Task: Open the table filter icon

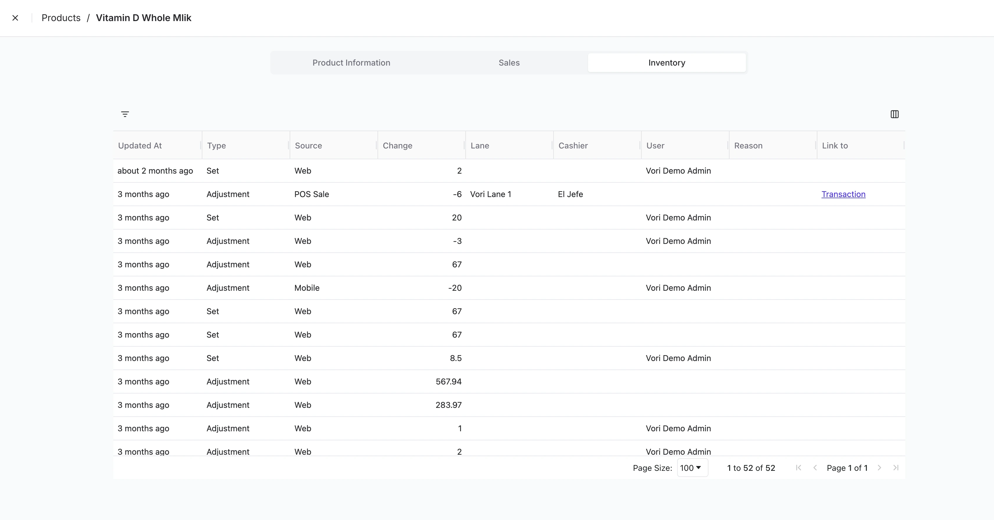Action: point(125,114)
